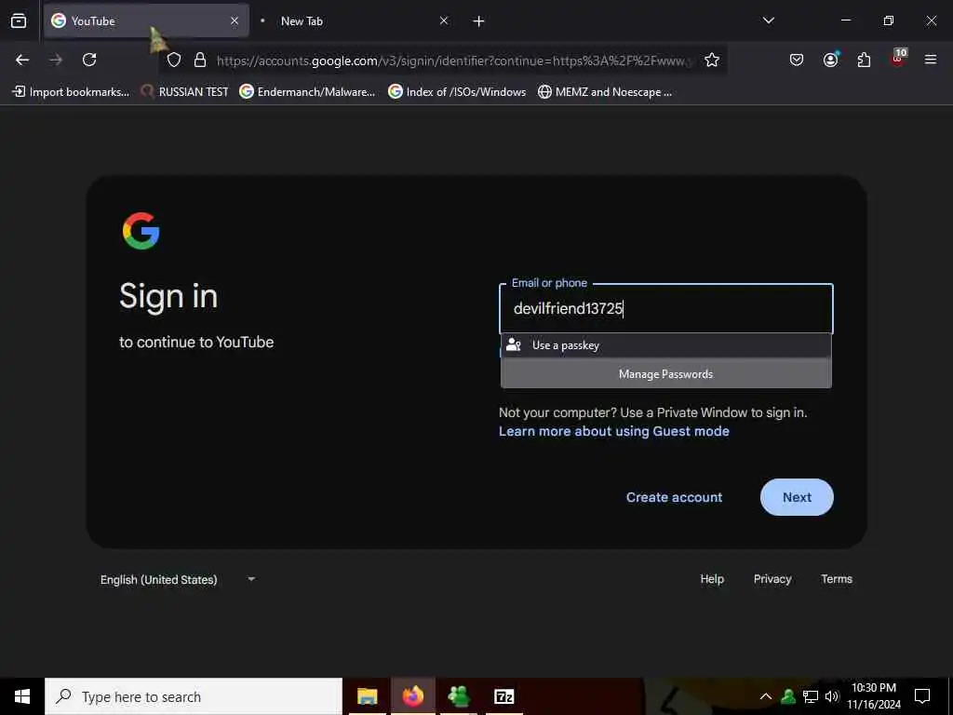This screenshot has height=715, width=953.
Task: Show hidden system tray icons
Action: [x=766, y=696]
